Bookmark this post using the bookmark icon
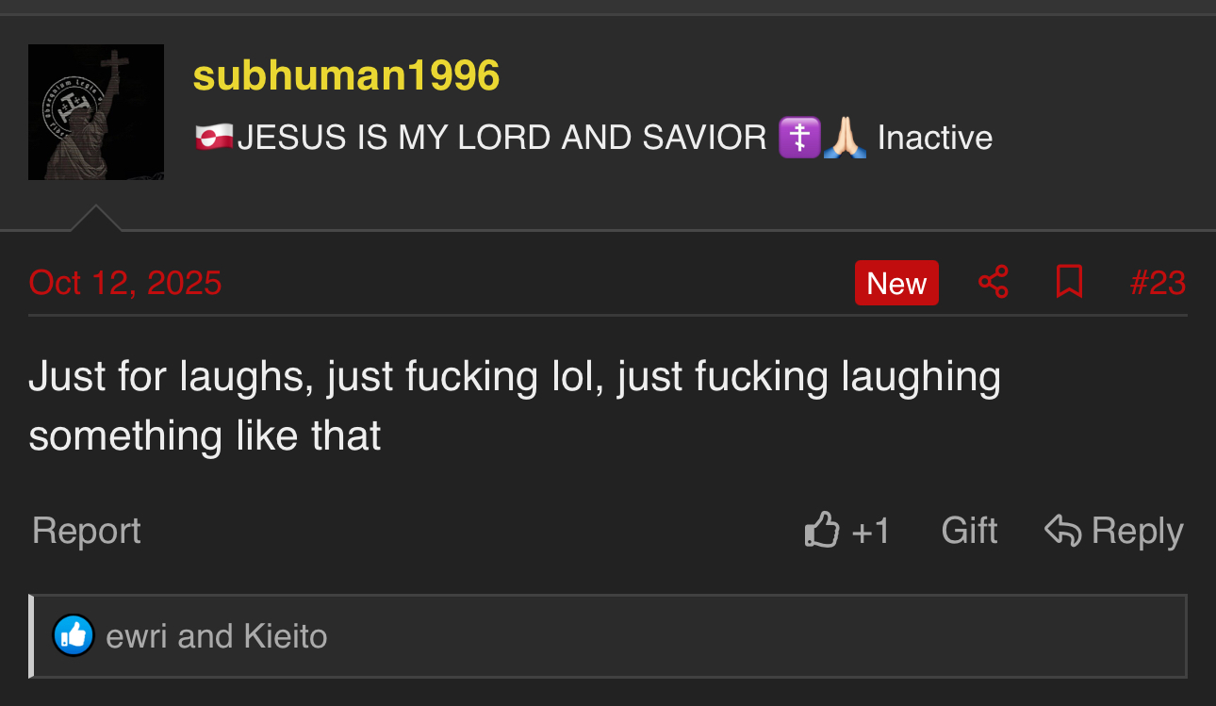This screenshot has height=706, width=1216. (x=1069, y=282)
